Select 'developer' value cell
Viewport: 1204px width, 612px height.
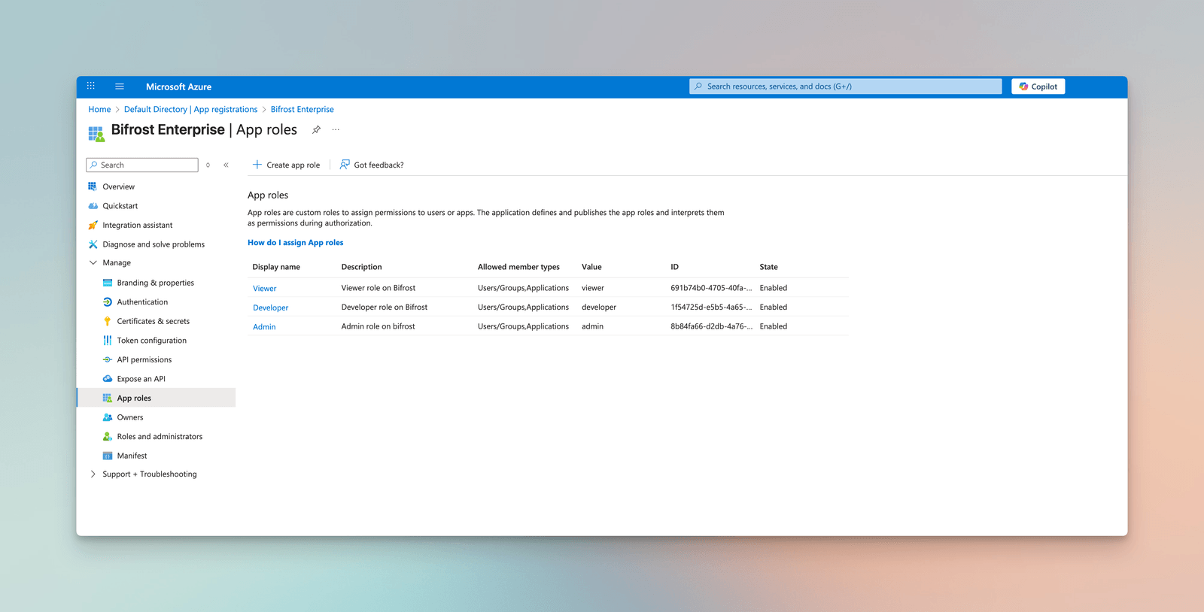pyautogui.click(x=599, y=307)
